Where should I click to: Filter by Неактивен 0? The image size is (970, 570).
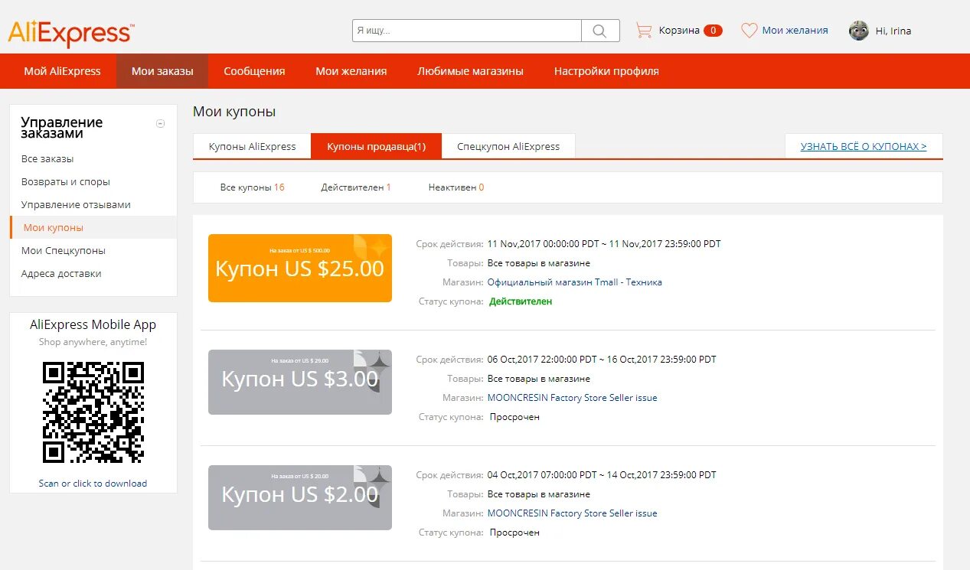pyautogui.click(x=456, y=187)
